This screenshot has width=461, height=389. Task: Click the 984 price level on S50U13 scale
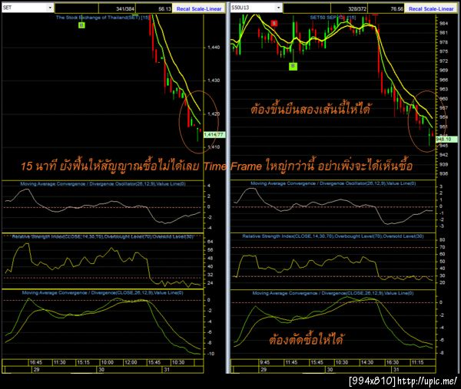click(443, 24)
